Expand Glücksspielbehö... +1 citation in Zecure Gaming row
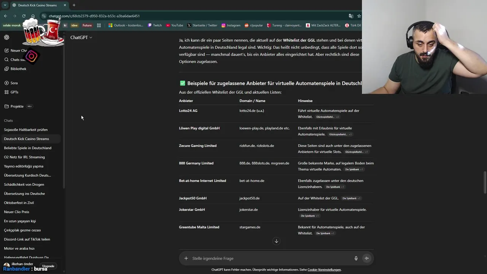The width and height of the screenshot is (487, 274). point(356,152)
